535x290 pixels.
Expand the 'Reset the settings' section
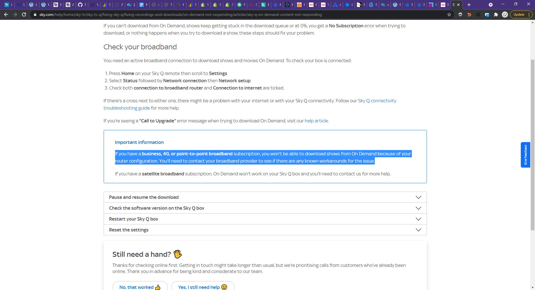click(x=265, y=230)
